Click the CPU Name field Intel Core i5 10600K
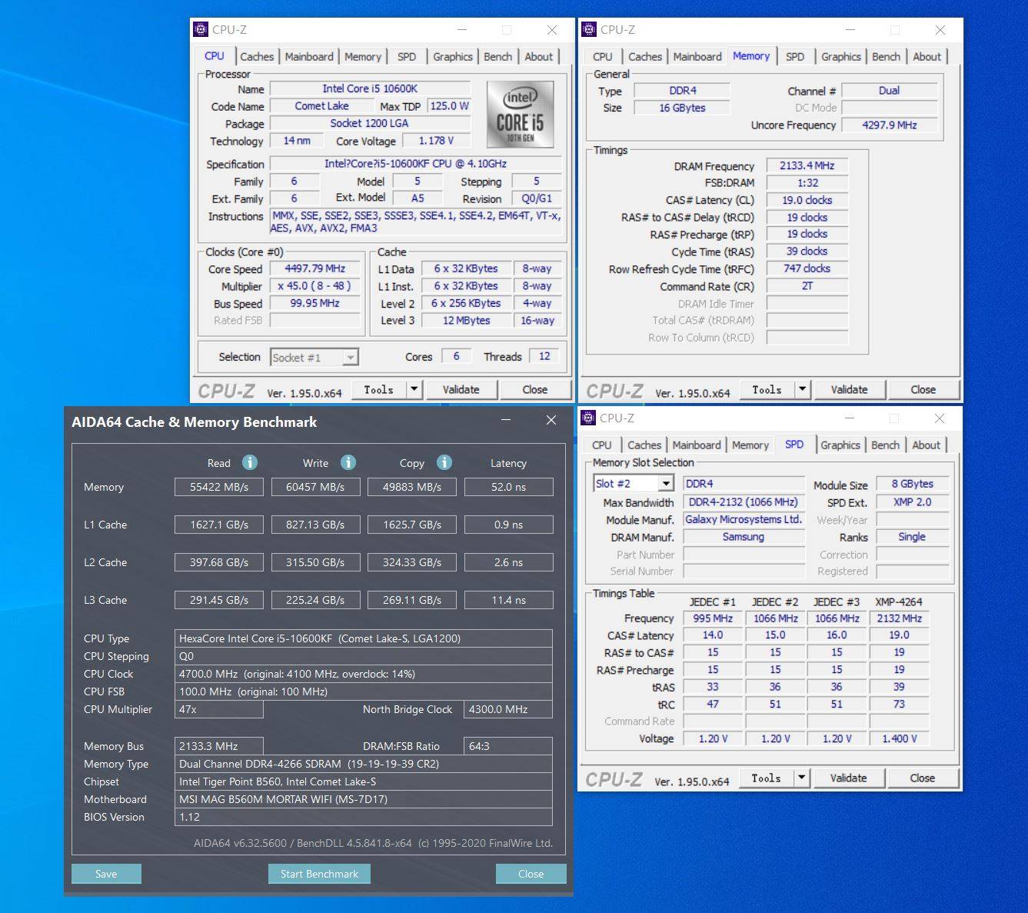 pos(370,89)
